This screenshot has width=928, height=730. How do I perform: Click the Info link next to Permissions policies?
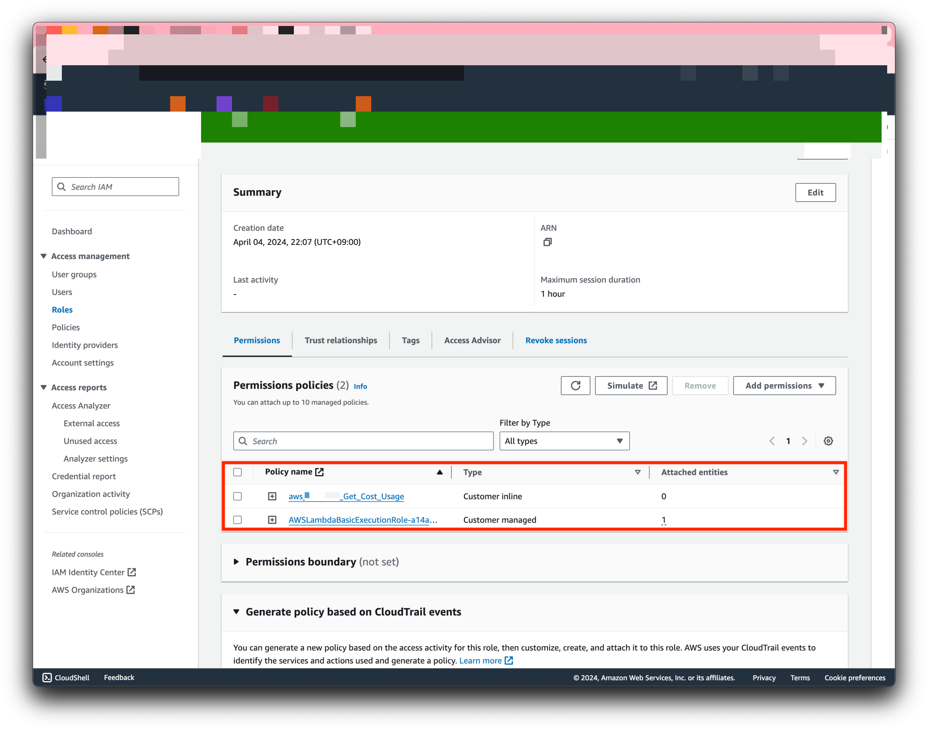[360, 386]
